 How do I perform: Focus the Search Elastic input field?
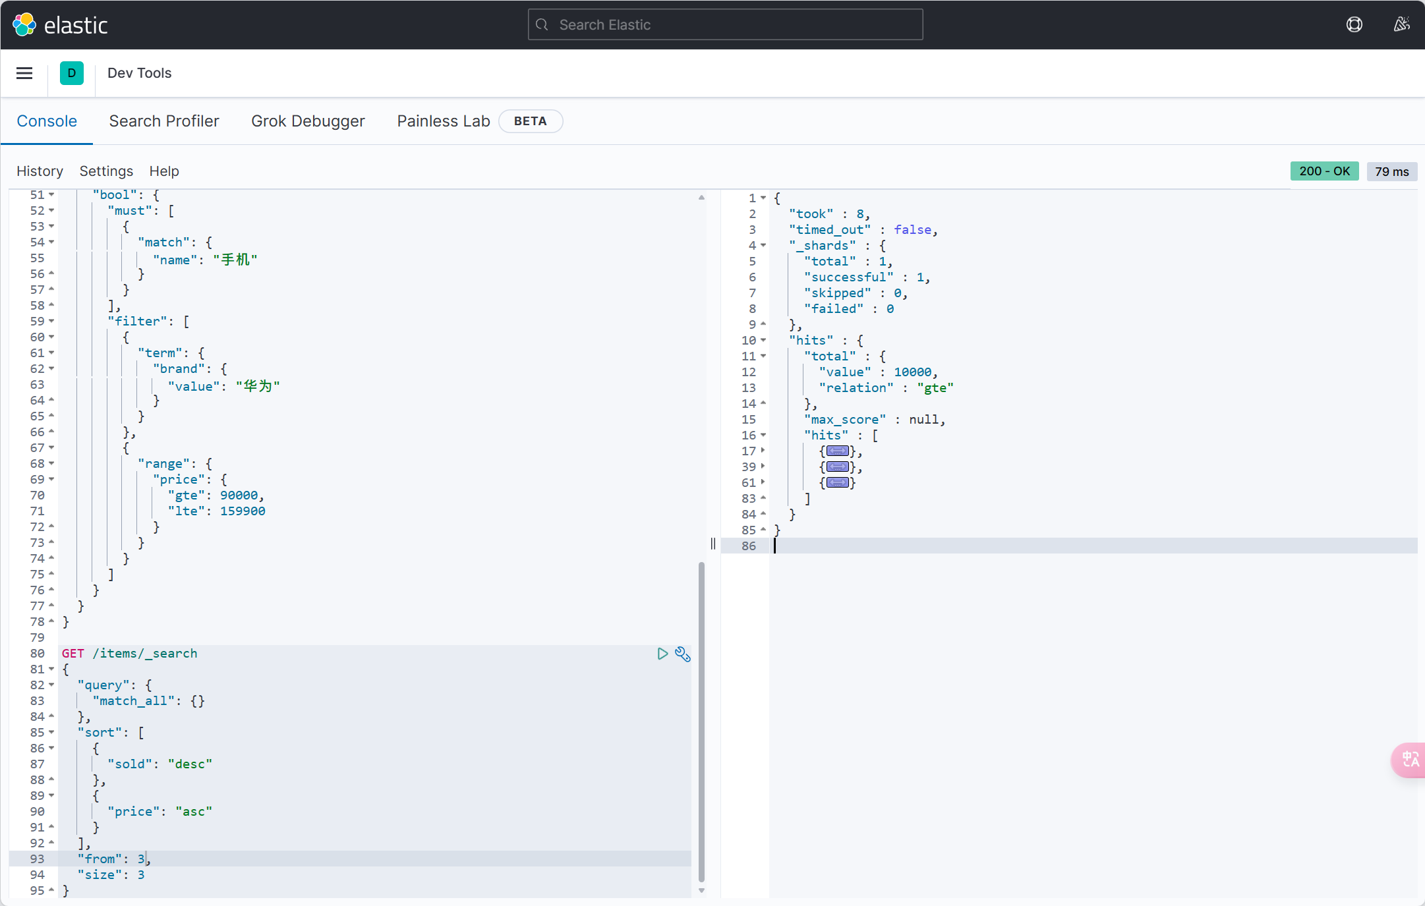[x=725, y=25]
